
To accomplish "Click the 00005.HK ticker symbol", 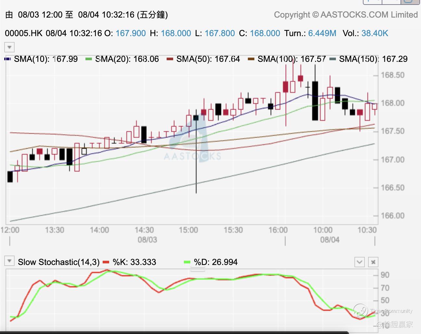I will tap(24, 33).
